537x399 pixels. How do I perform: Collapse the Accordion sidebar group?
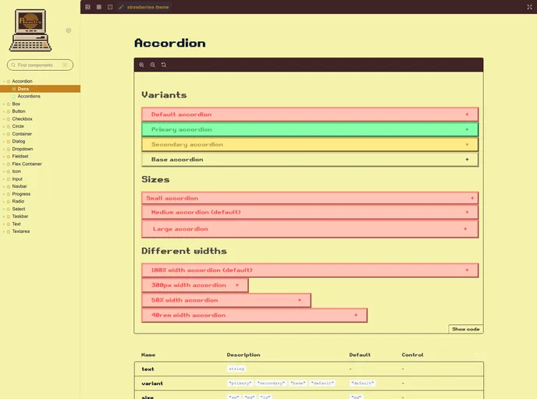[22, 81]
